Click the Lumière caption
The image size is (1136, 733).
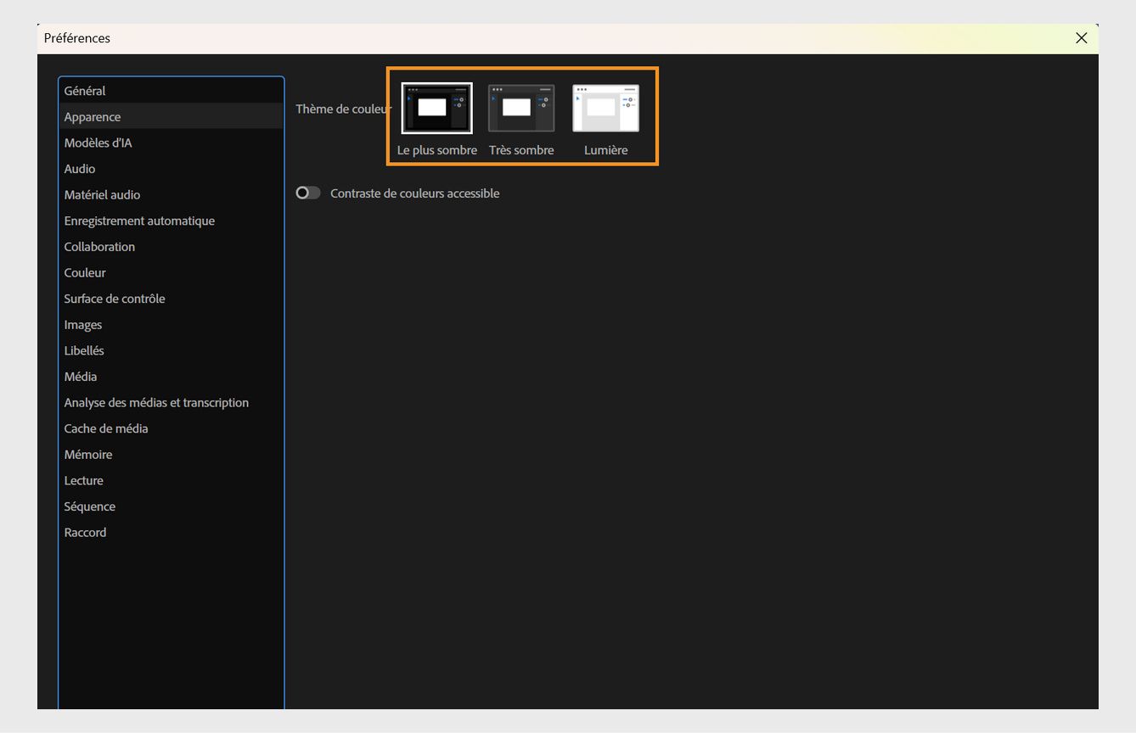(x=606, y=150)
